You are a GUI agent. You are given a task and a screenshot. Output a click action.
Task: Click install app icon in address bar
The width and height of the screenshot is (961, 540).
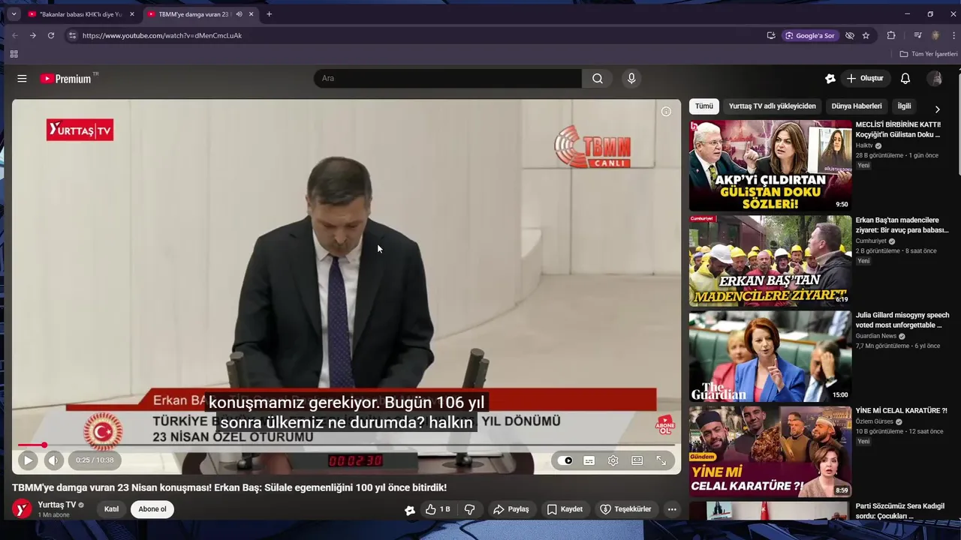[x=771, y=35]
